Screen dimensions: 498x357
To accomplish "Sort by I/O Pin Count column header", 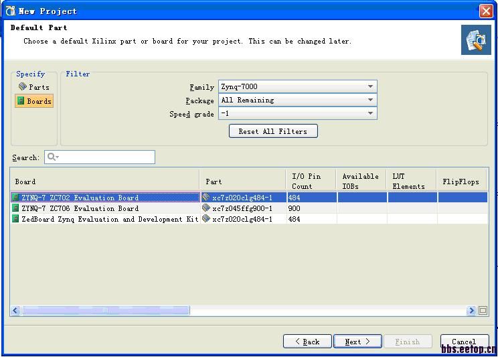I will 311,182.
